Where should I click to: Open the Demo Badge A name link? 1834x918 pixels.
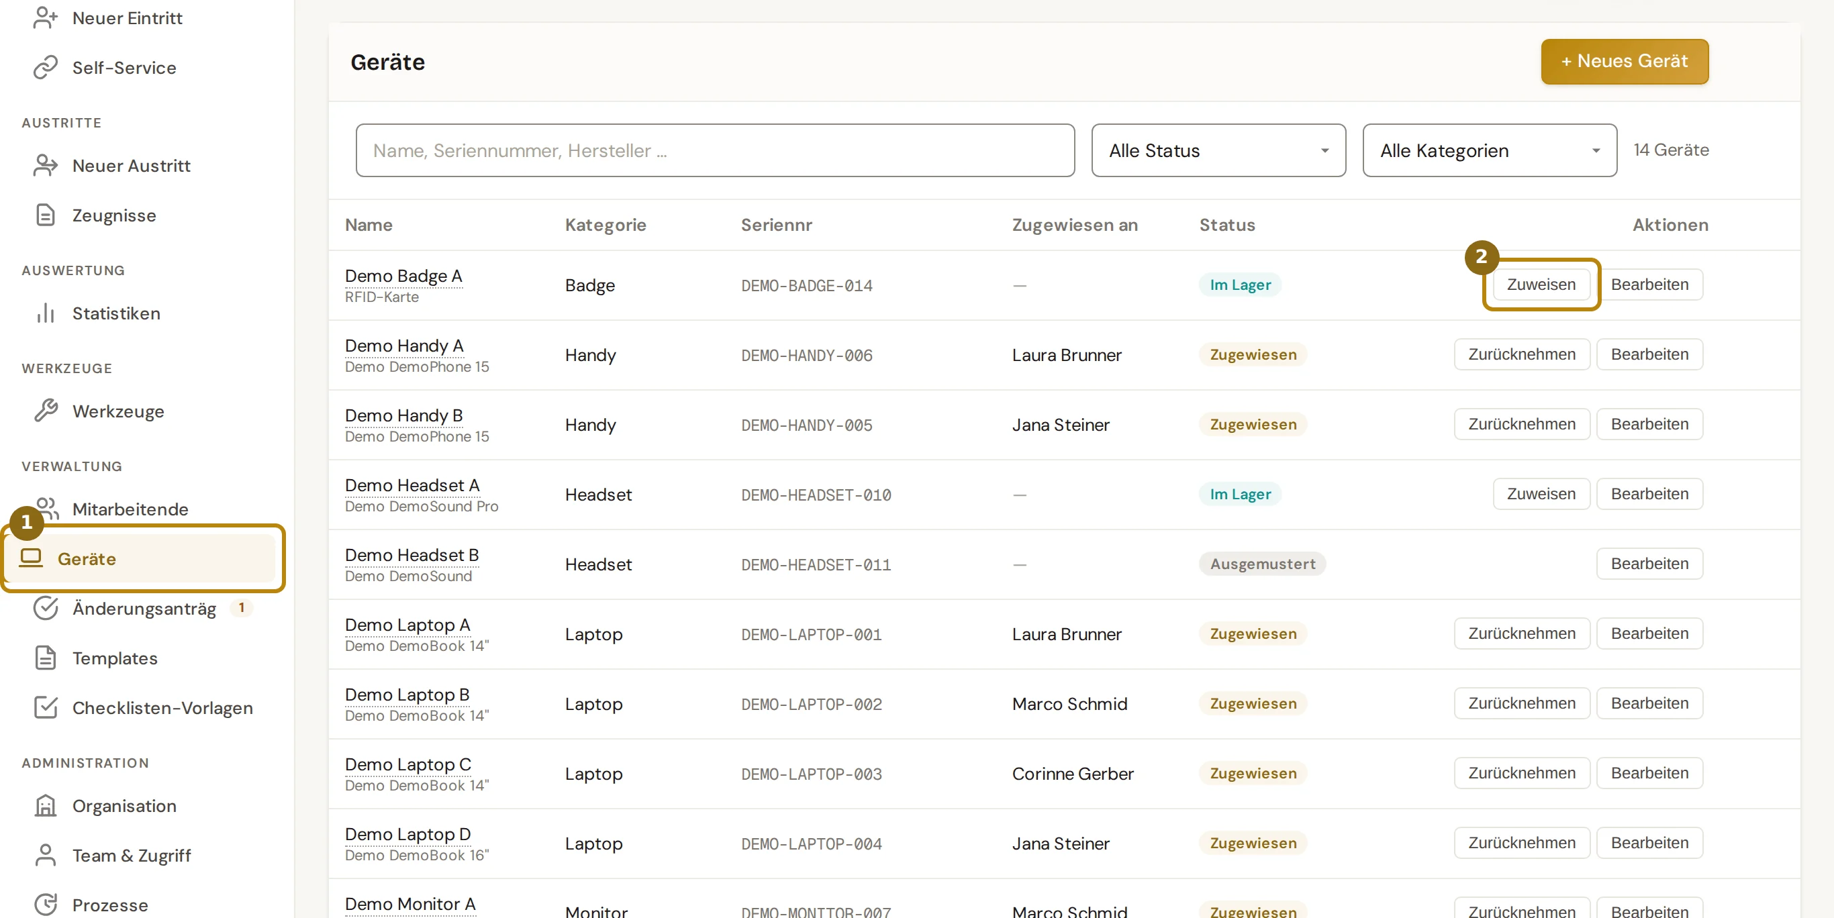point(403,276)
